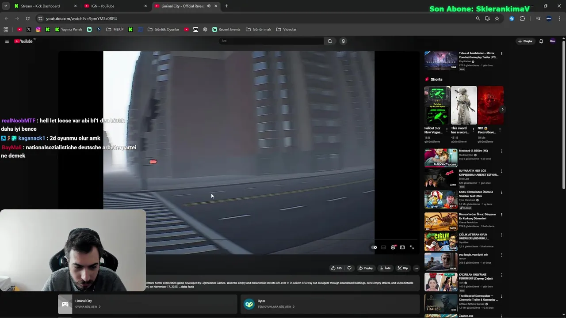Click the Klip button
The width and height of the screenshot is (566, 318).
coord(403,268)
